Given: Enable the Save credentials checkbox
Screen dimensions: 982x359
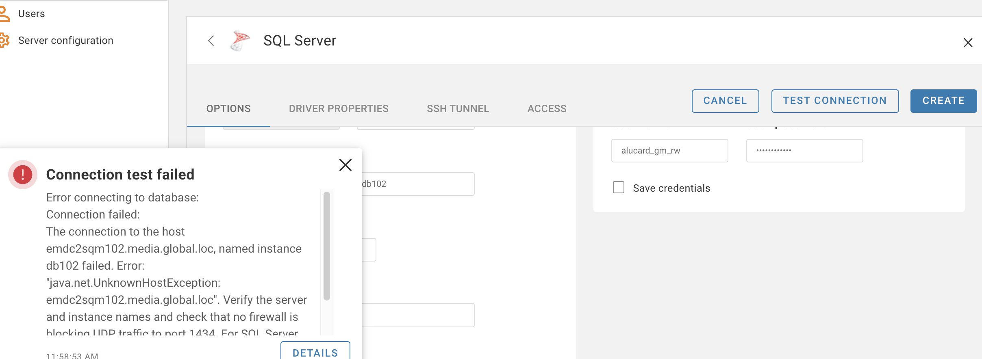Looking at the screenshot, I should [x=618, y=187].
